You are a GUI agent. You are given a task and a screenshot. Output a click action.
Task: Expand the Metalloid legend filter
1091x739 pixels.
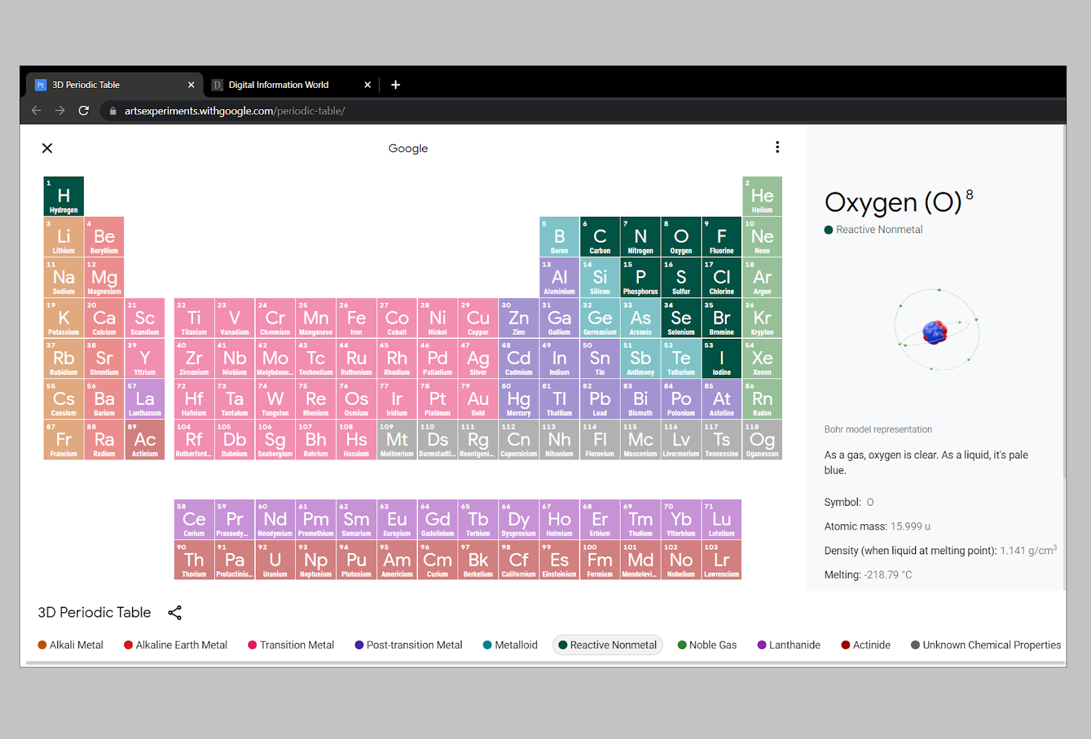(x=509, y=644)
